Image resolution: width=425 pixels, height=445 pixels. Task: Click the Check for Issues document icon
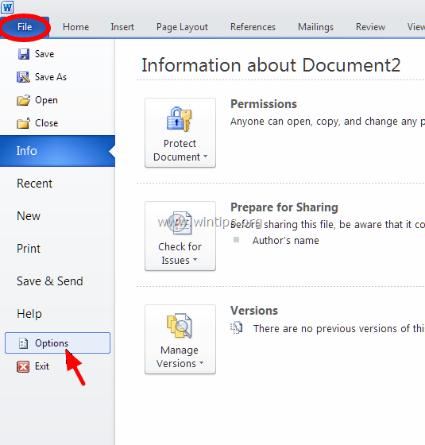(180, 222)
